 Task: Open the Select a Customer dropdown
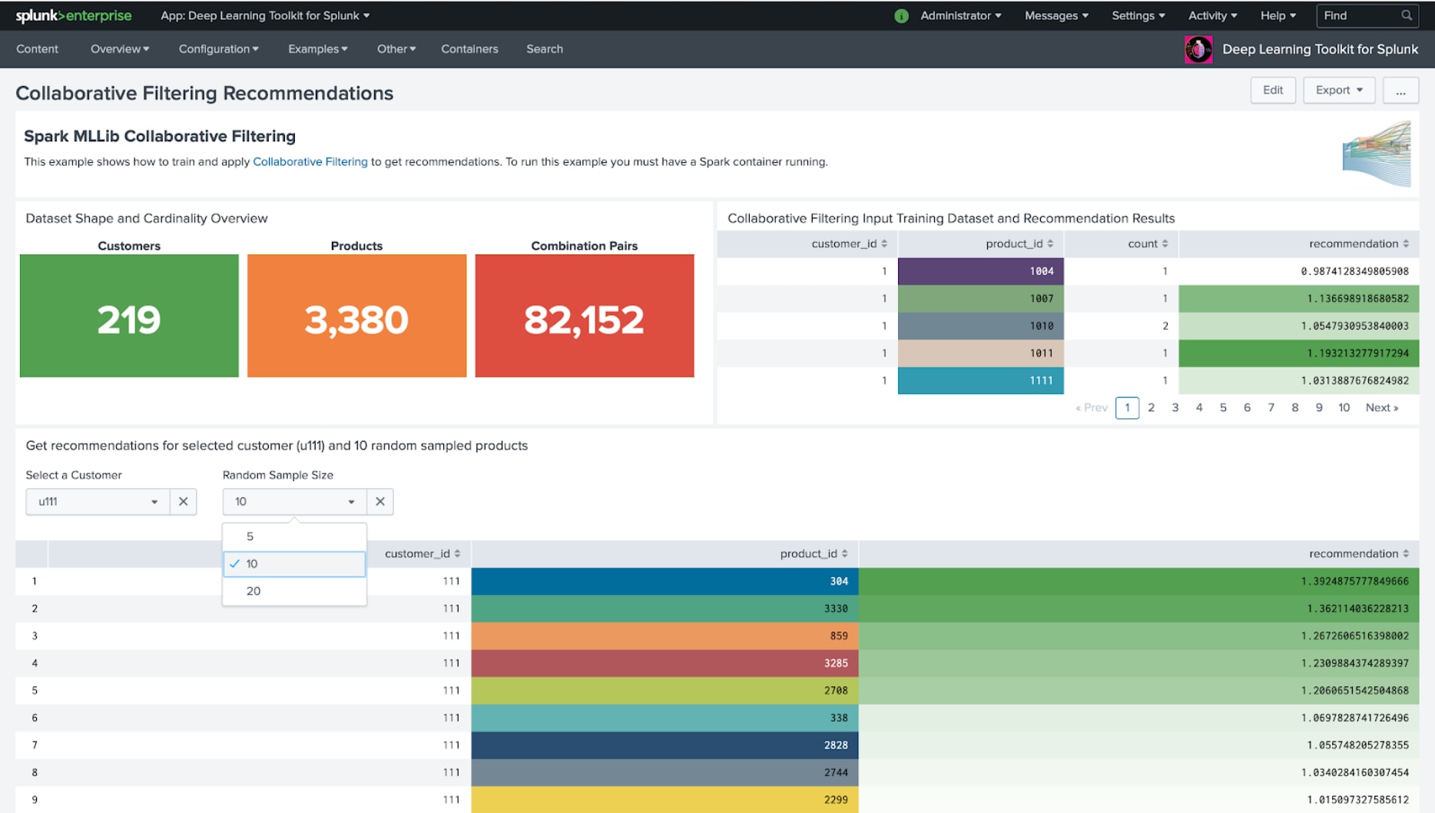[x=98, y=502]
